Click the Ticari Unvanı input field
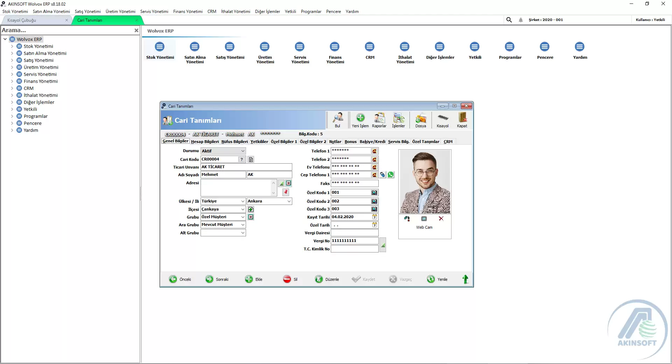Screen dimensions: 672x364 tap(246, 167)
